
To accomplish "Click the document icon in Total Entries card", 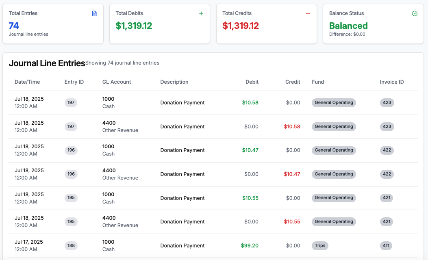I will [x=94, y=13].
